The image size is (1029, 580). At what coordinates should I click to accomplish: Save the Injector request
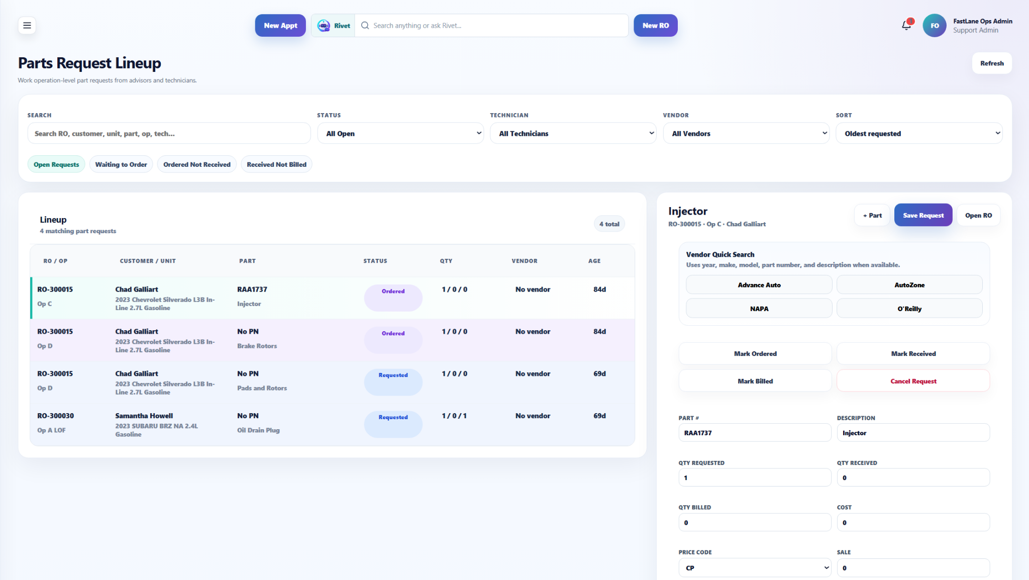click(923, 215)
